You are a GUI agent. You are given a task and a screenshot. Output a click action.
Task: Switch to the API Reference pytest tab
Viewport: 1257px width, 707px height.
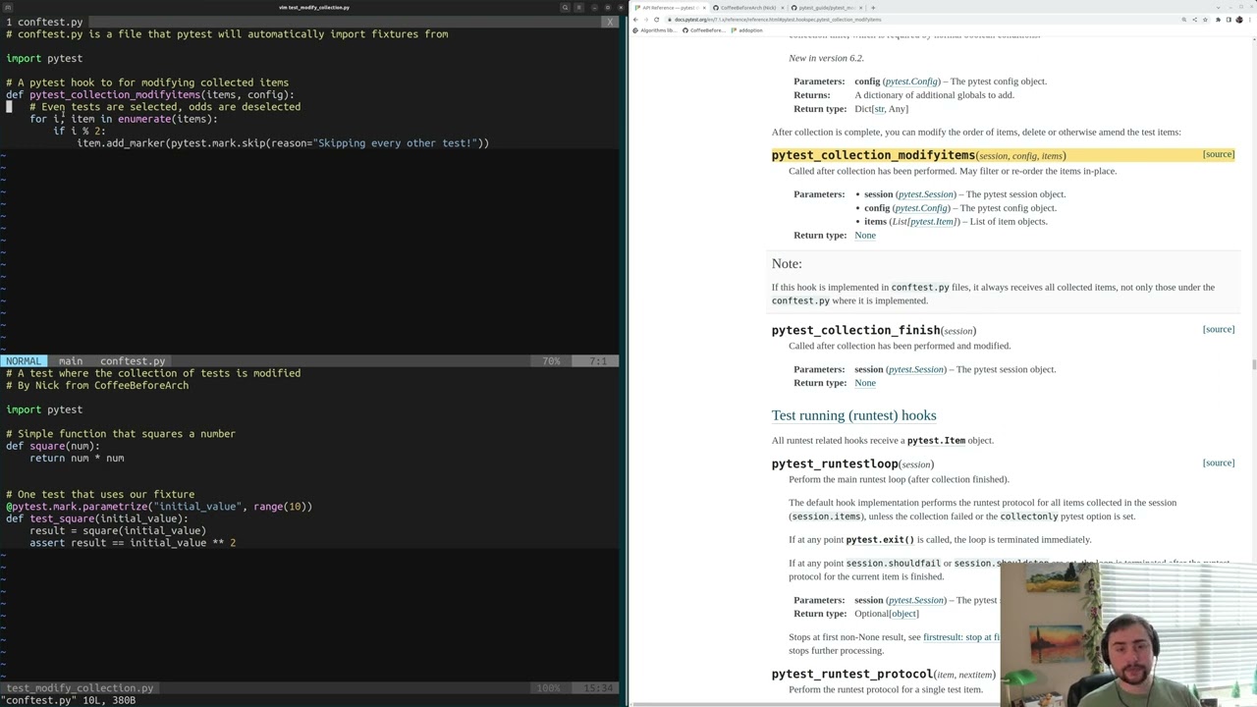coord(670,7)
